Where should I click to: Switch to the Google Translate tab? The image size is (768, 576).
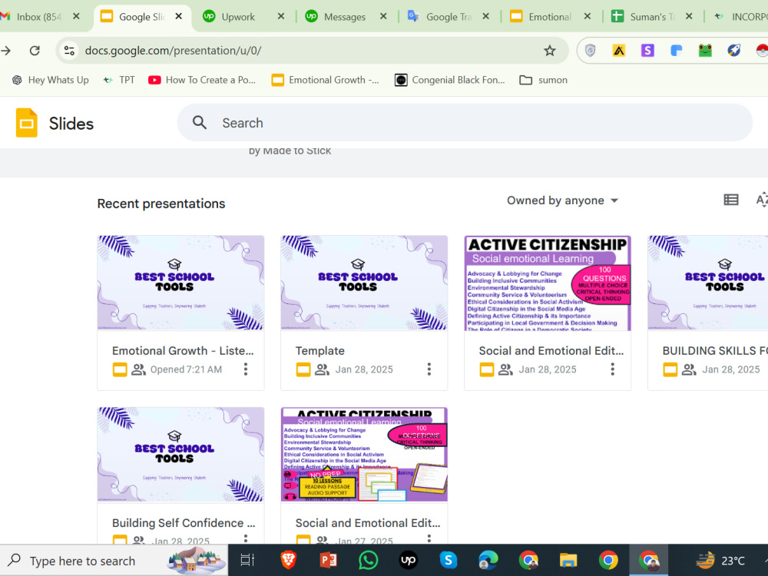(x=448, y=17)
